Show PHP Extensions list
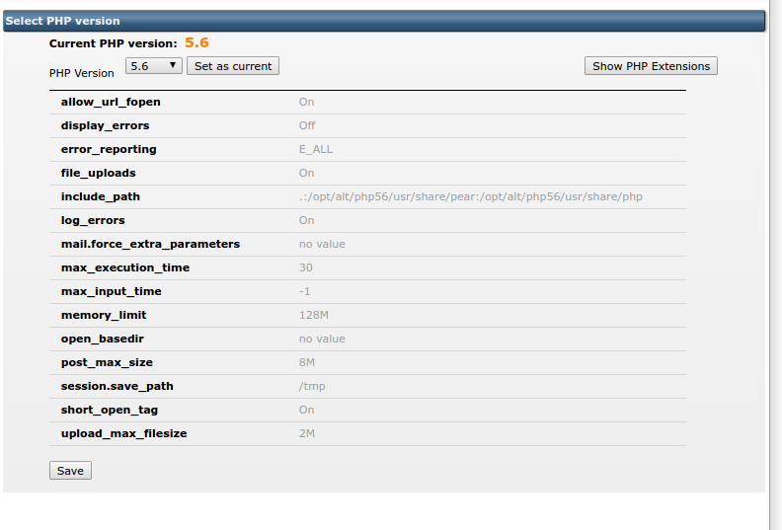Screen dimensions: 782x530 pos(651,66)
